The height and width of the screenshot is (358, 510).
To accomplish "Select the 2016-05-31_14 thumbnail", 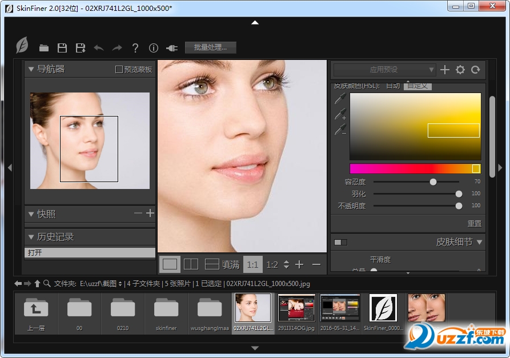I will [340, 313].
